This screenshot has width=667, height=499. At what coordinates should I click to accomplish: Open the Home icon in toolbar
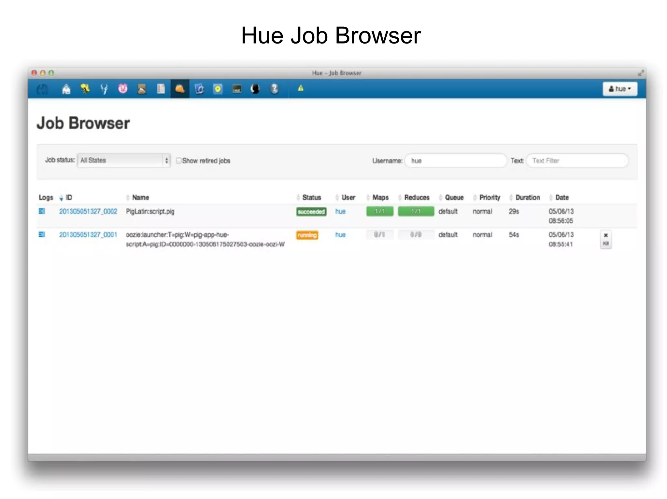66,89
